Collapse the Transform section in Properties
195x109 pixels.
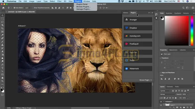(x=160, y=58)
